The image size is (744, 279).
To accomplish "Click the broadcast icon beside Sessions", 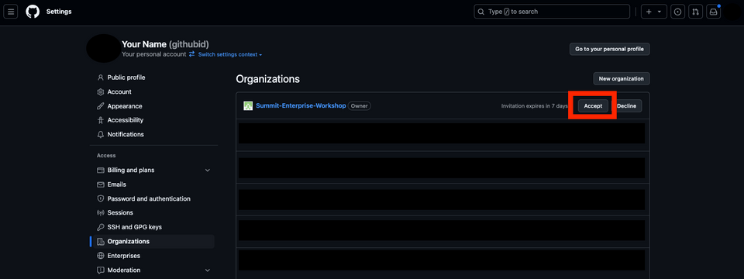I will (100, 212).
